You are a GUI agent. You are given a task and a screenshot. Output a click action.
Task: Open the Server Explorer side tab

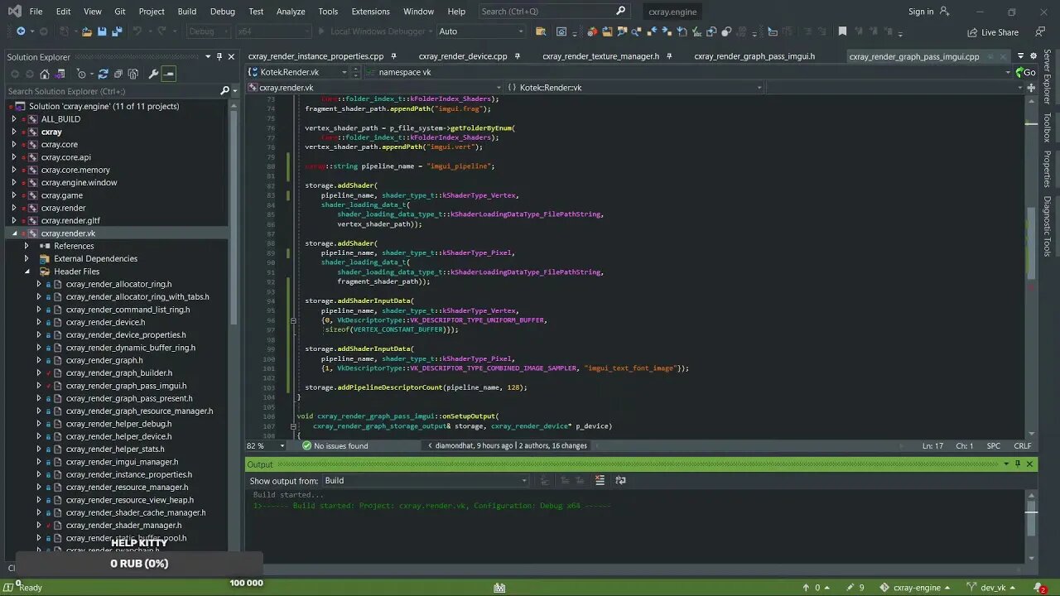(1048, 77)
